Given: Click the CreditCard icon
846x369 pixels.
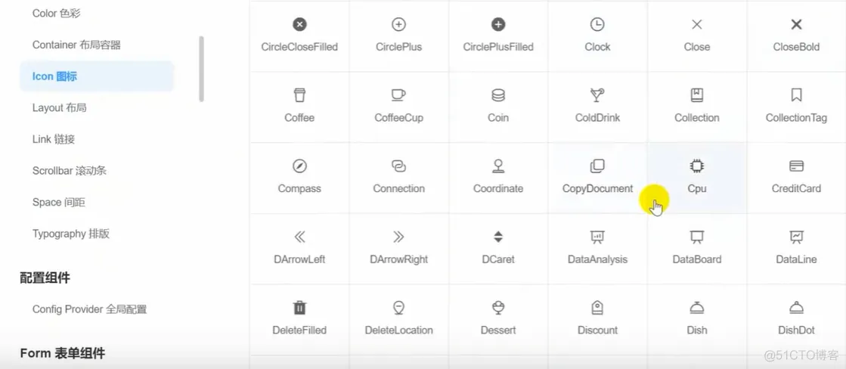Looking at the screenshot, I should coord(796,166).
